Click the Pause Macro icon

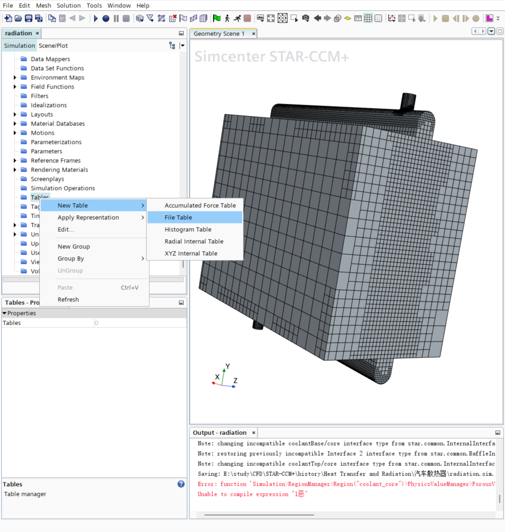click(116, 18)
